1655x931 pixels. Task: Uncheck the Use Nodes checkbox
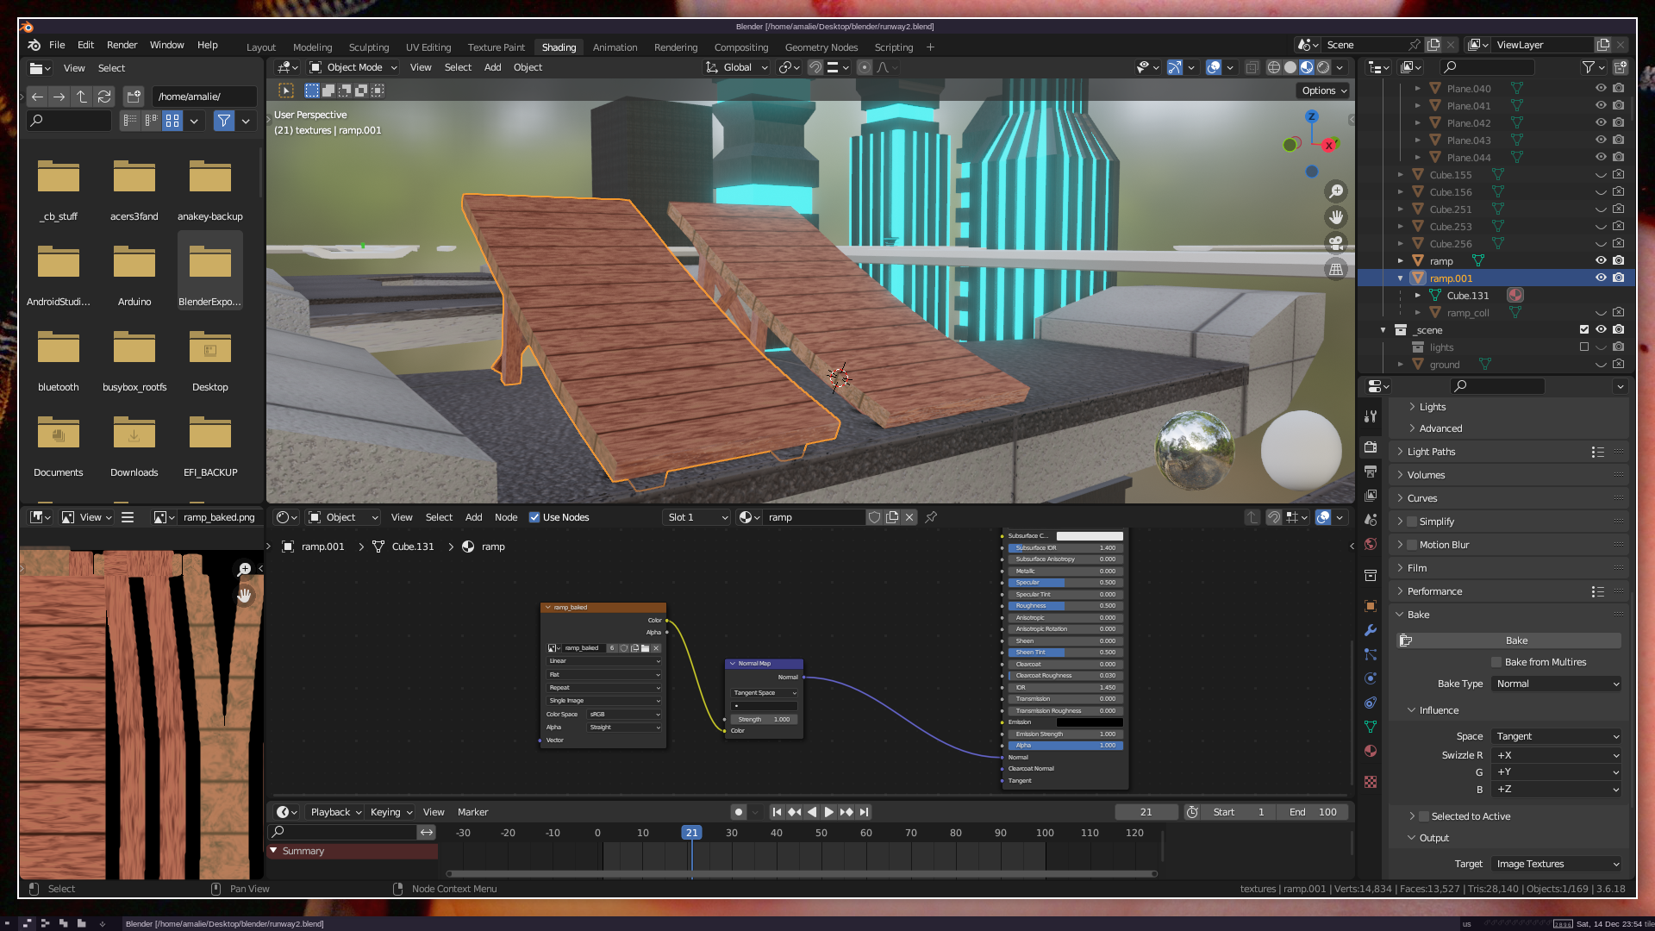[x=534, y=517]
